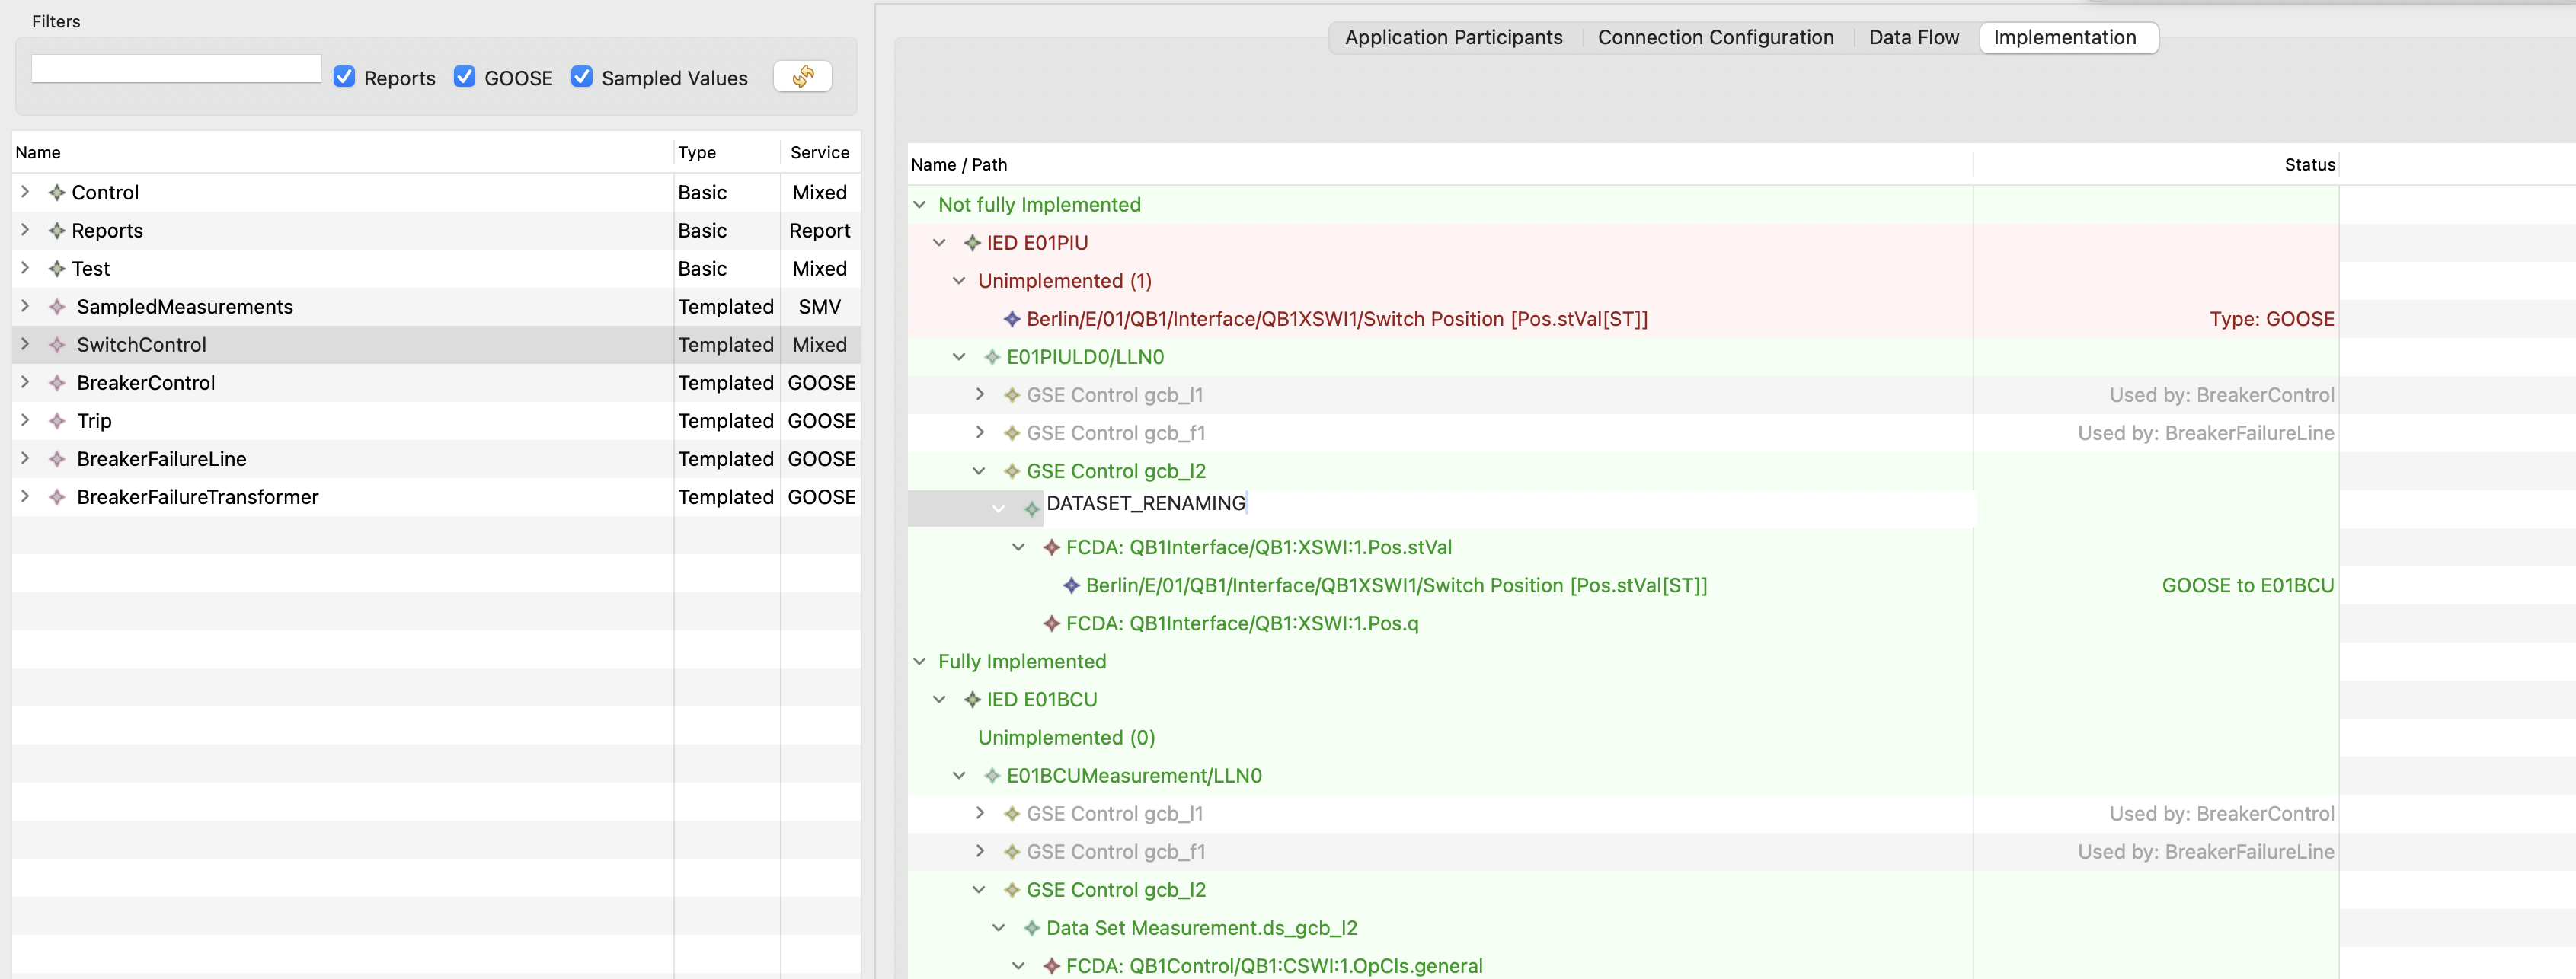Image resolution: width=2576 pixels, height=979 pixels.
Task: Collapse gcb_l2 under E01BCUMeasurement
Action: (x=980, y=890)
